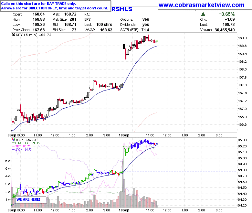Click the Options 'yes' value
Image resolution: width=252 pixels, height=213 pixels.
146,19
